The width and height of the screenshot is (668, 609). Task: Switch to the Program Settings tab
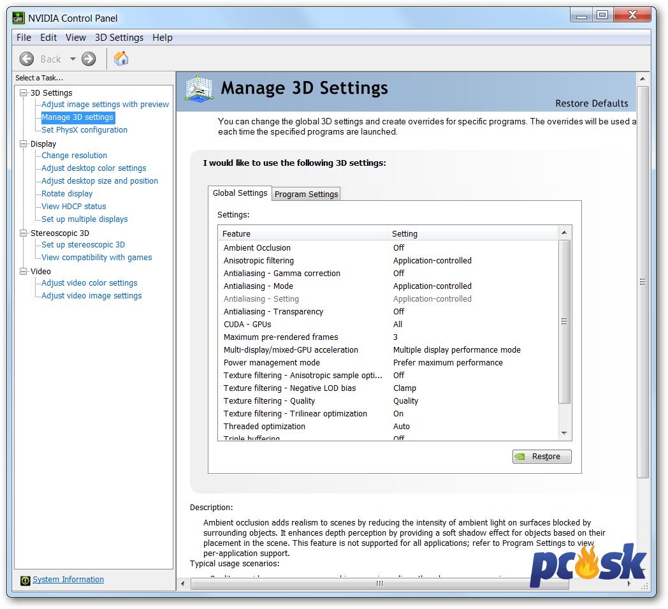tap(307, 194)
